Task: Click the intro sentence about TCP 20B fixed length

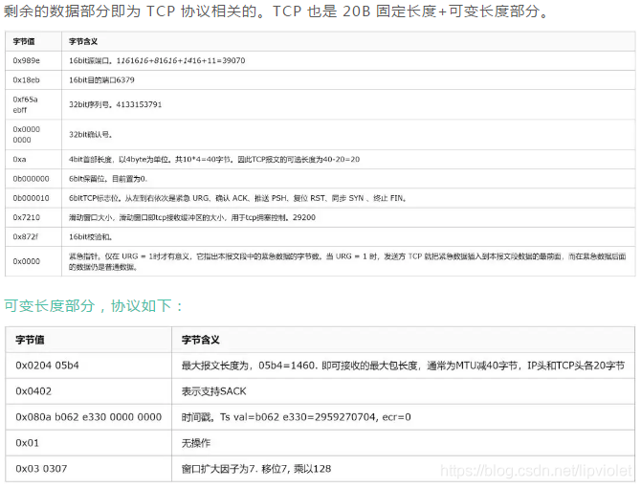Action: tap(276, 11)
